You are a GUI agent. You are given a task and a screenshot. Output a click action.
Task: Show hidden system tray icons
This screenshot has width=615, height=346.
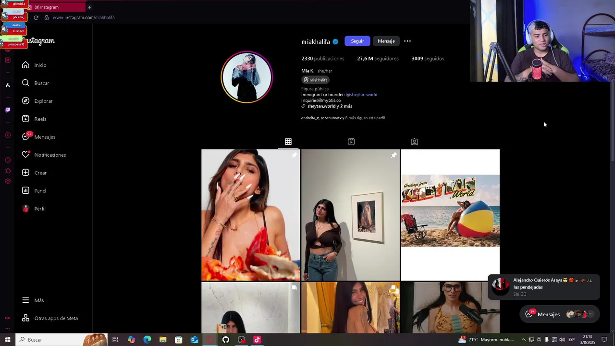tap(524, 340)
